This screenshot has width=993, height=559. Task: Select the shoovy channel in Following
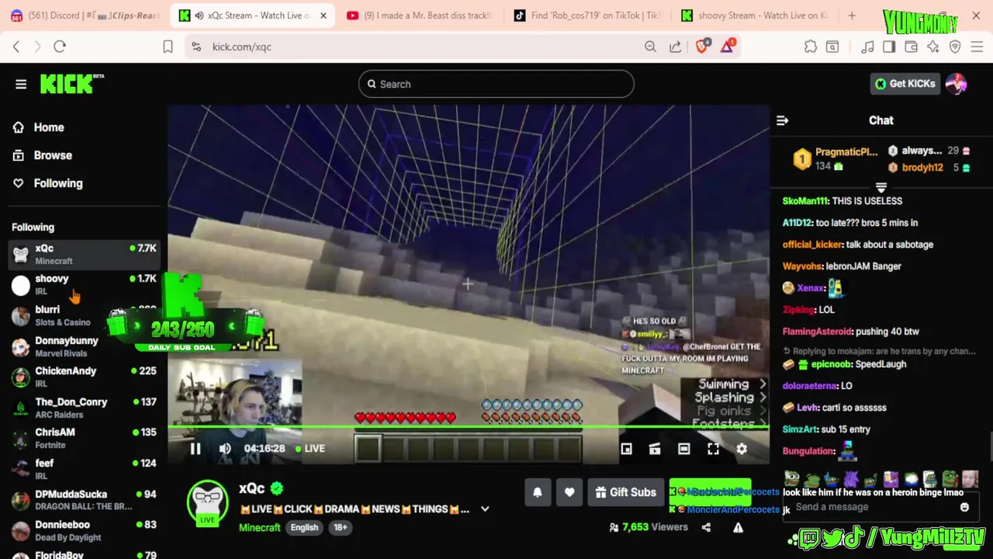coord(84,285)
